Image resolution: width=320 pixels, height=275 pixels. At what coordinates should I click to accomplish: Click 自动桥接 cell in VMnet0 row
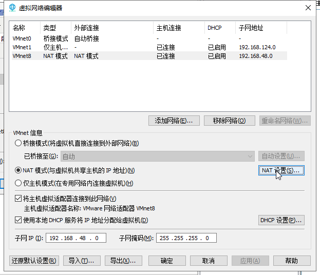point(86,38)
